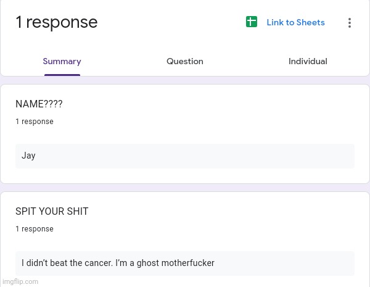Open the three-dot more options menu
This screenshot has height=287, width=370.
click(x=350, y=23)
